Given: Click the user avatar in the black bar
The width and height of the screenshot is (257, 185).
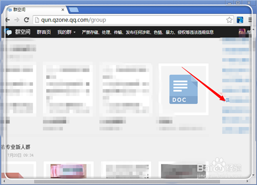Looking at the screenshot, I should [242, 32].
